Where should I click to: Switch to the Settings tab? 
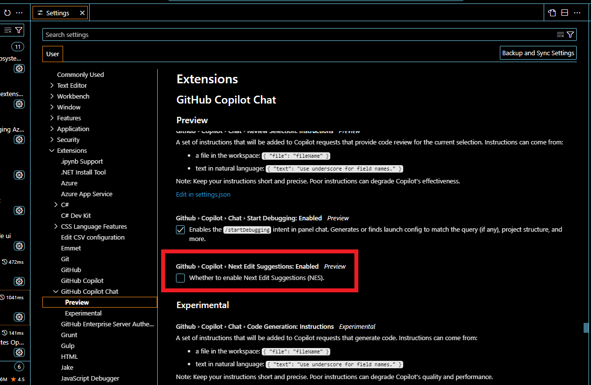pos(56,12)
